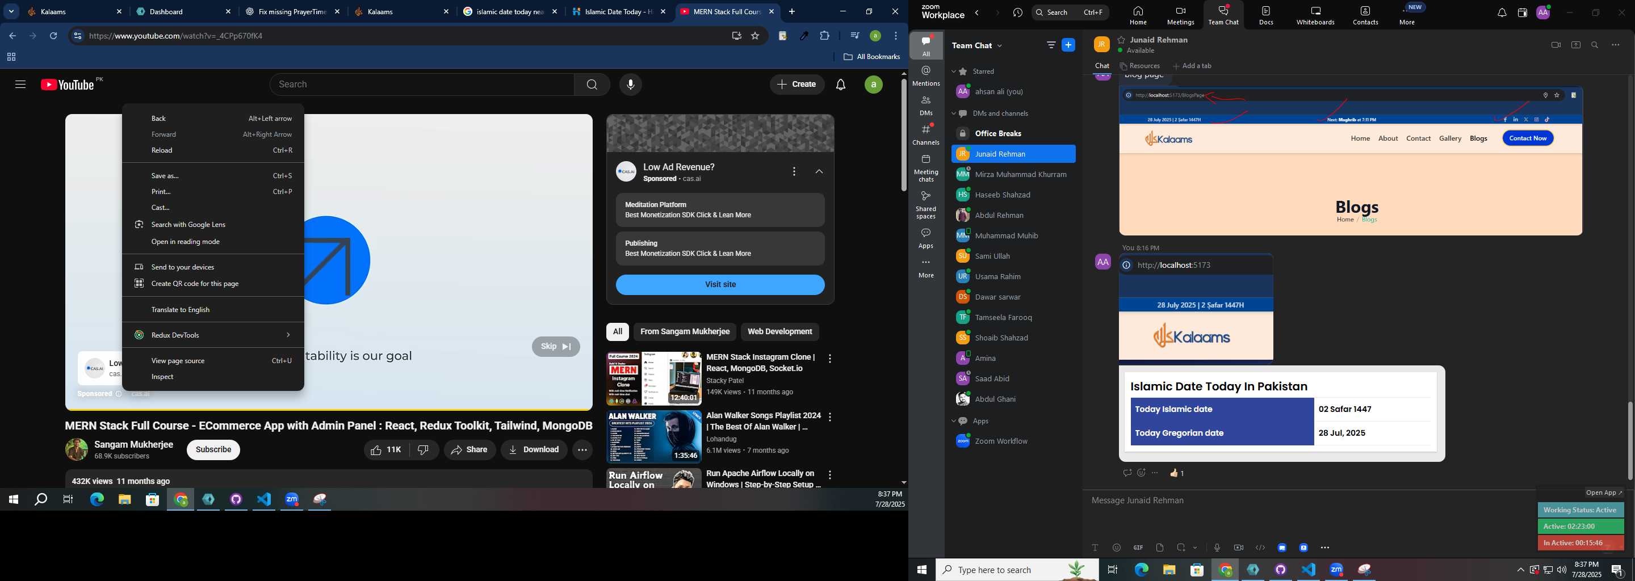The height and width of the screenshot is (581, 1635).
Task: Open Zoom history clock icon
Action: point(1018,12)
